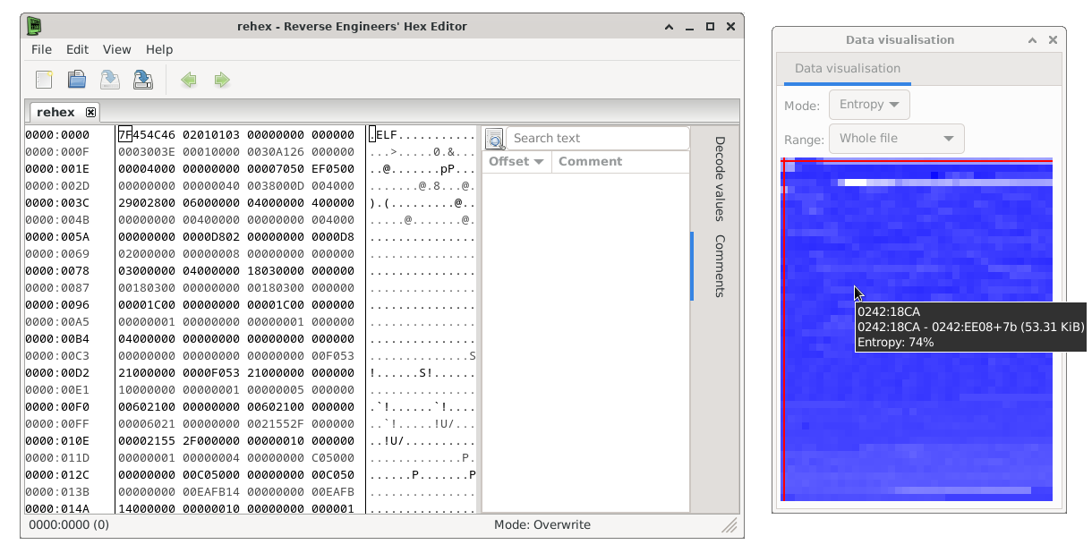The width and height of the screenshot is (1092, 553).
Task: Roll up the Data visualisation window
Action: click(1032, 39)
